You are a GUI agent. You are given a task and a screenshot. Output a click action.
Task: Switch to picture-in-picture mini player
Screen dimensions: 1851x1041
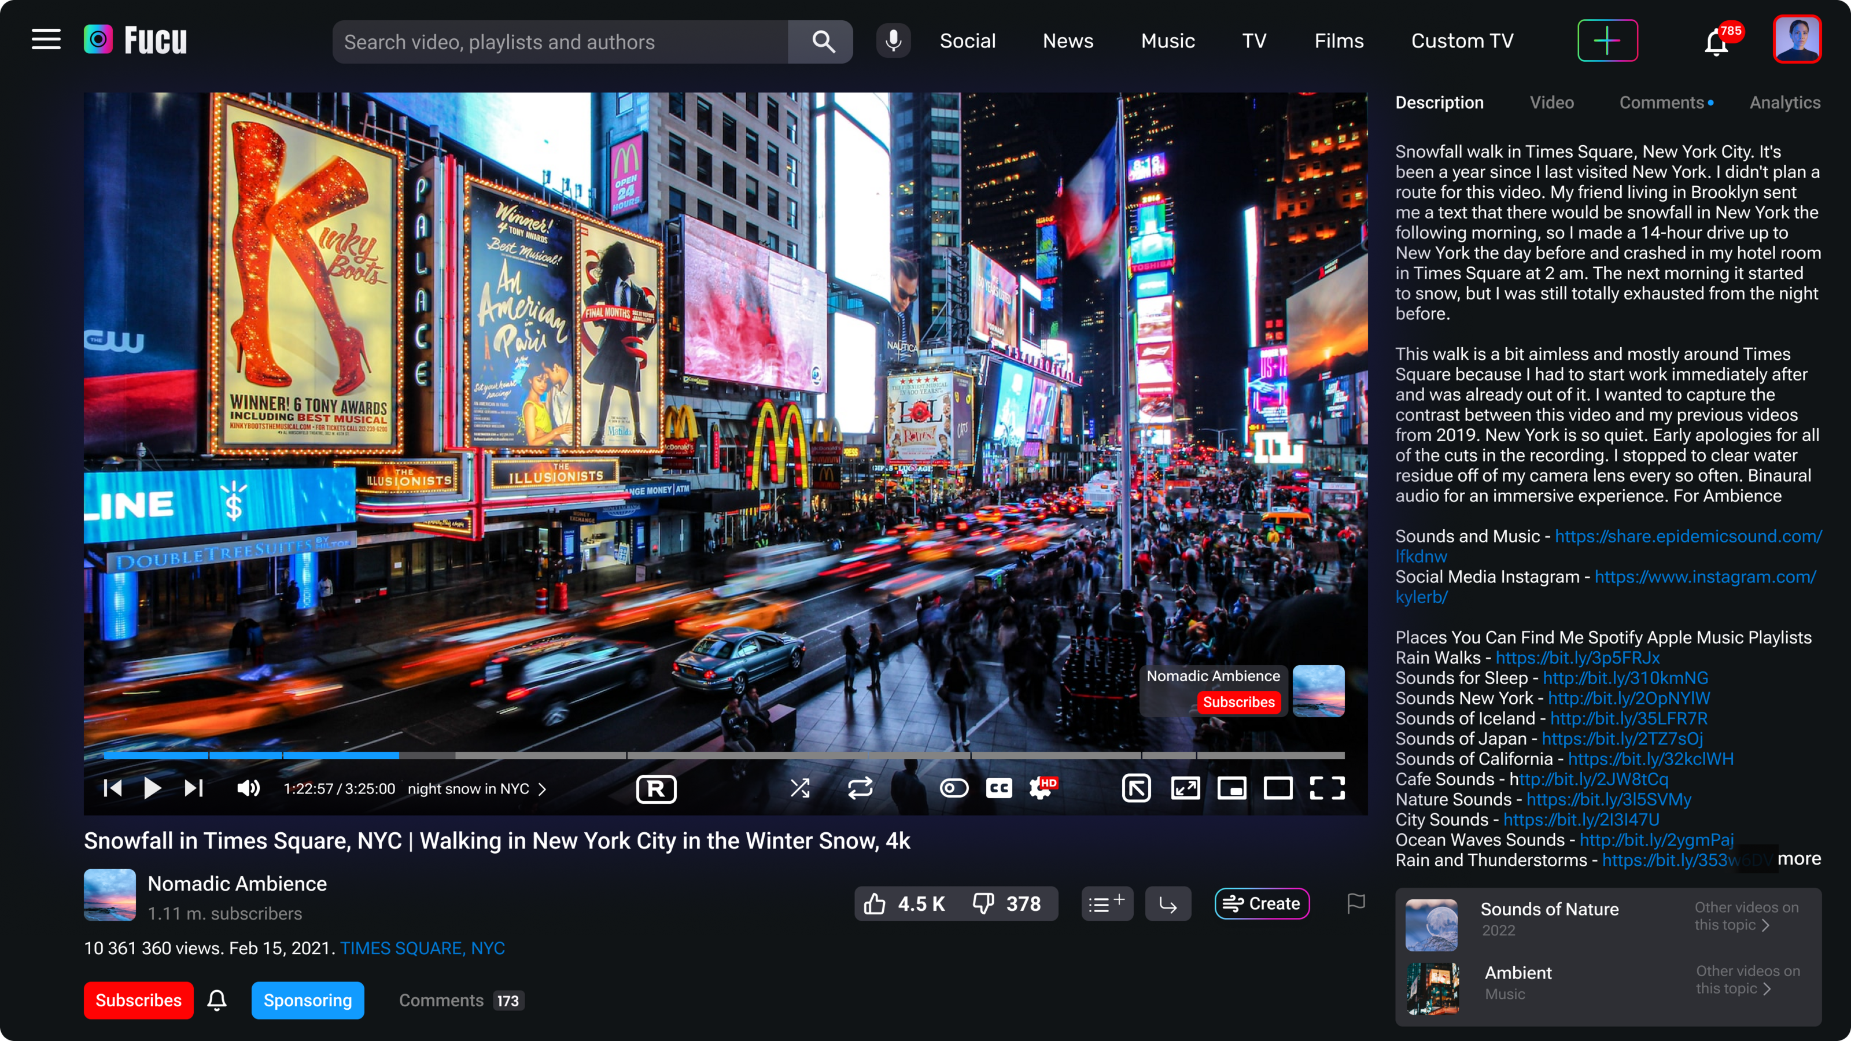(x=1231, y=788)
